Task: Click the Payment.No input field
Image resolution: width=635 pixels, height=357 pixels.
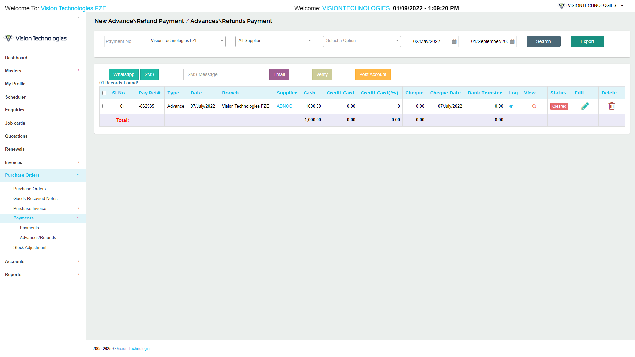Action: [x=121, y=41]
